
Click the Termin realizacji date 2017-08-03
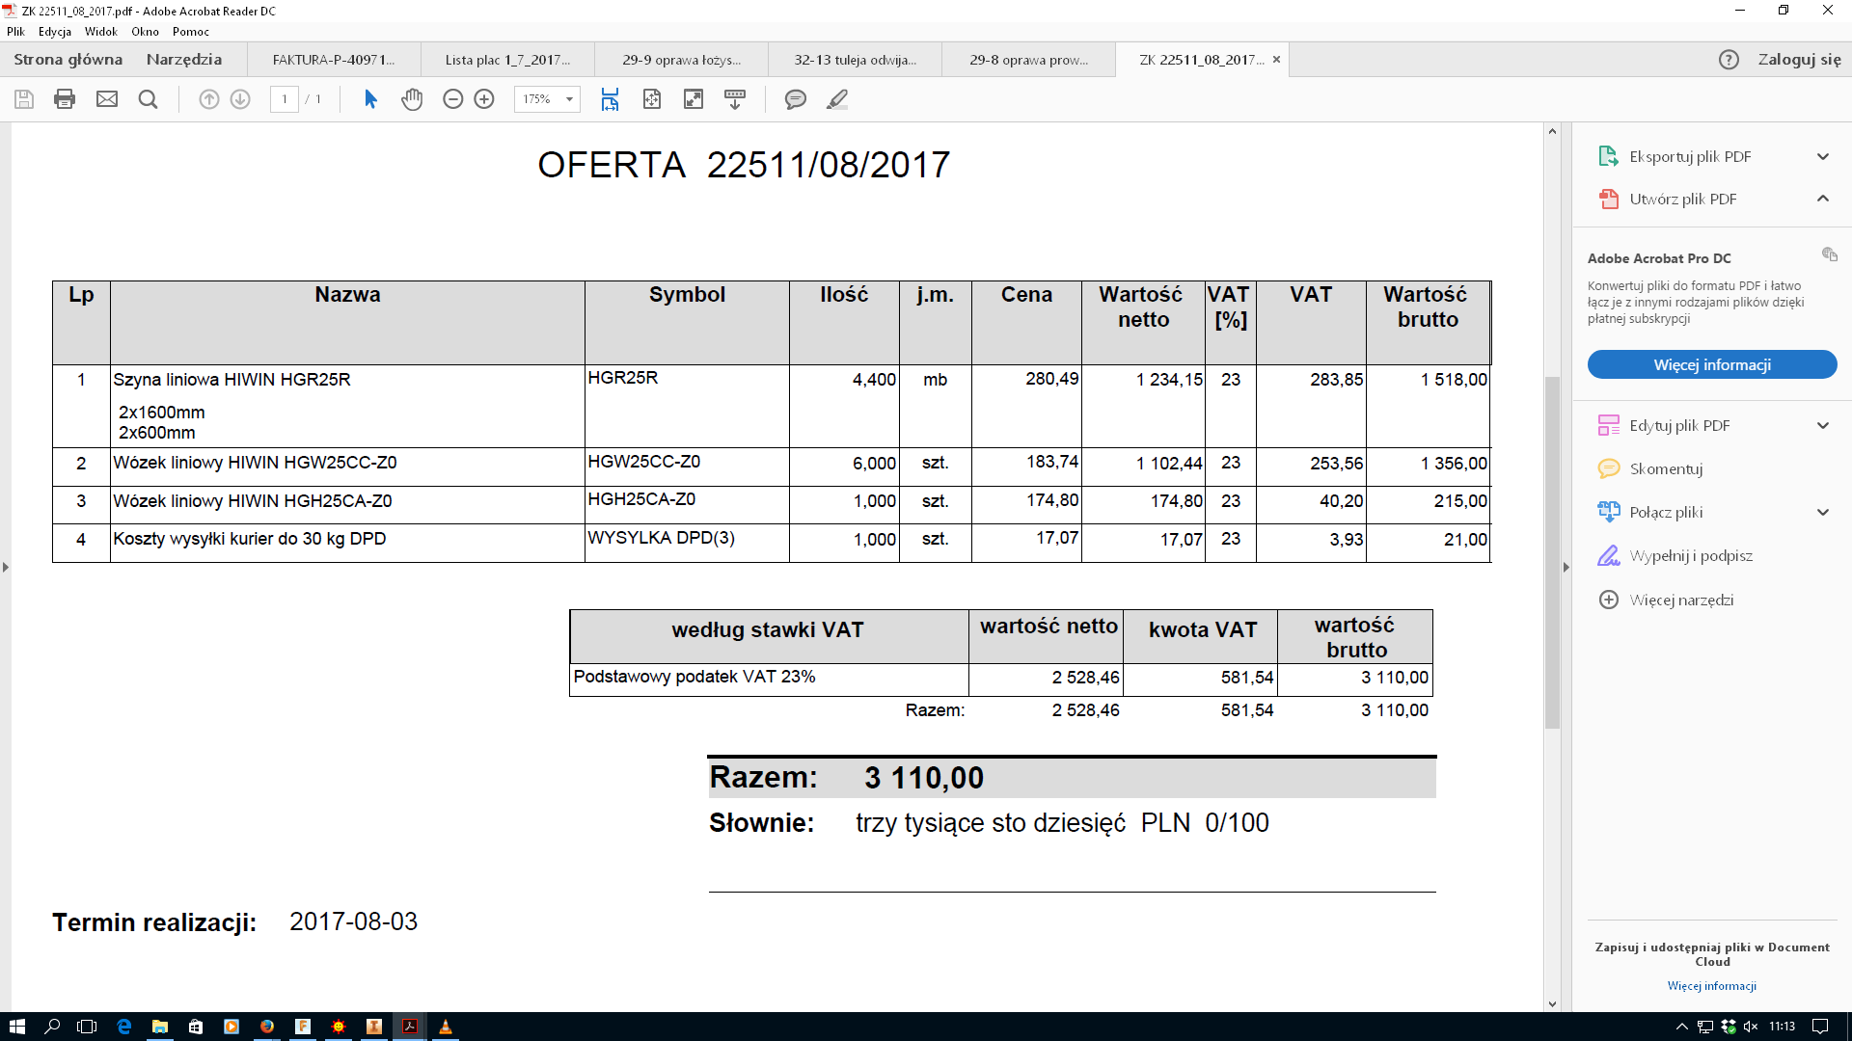pyautogui.click(x=354, y=921)
